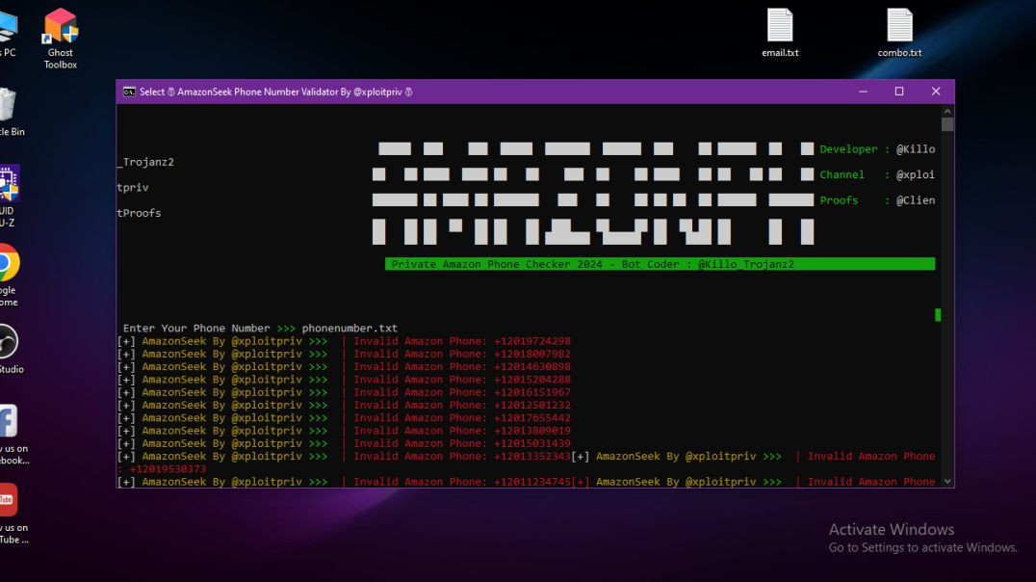Open the Ghost Toolbox desktop shortcut
This screenshot has height=582, width=1036.
tap(60, 29)
